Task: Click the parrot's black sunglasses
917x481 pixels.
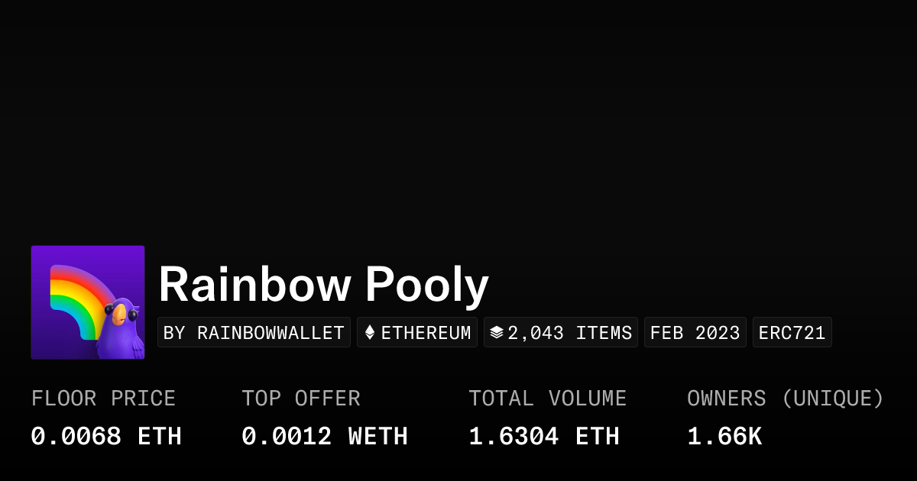Action: (x=122, y=312)
